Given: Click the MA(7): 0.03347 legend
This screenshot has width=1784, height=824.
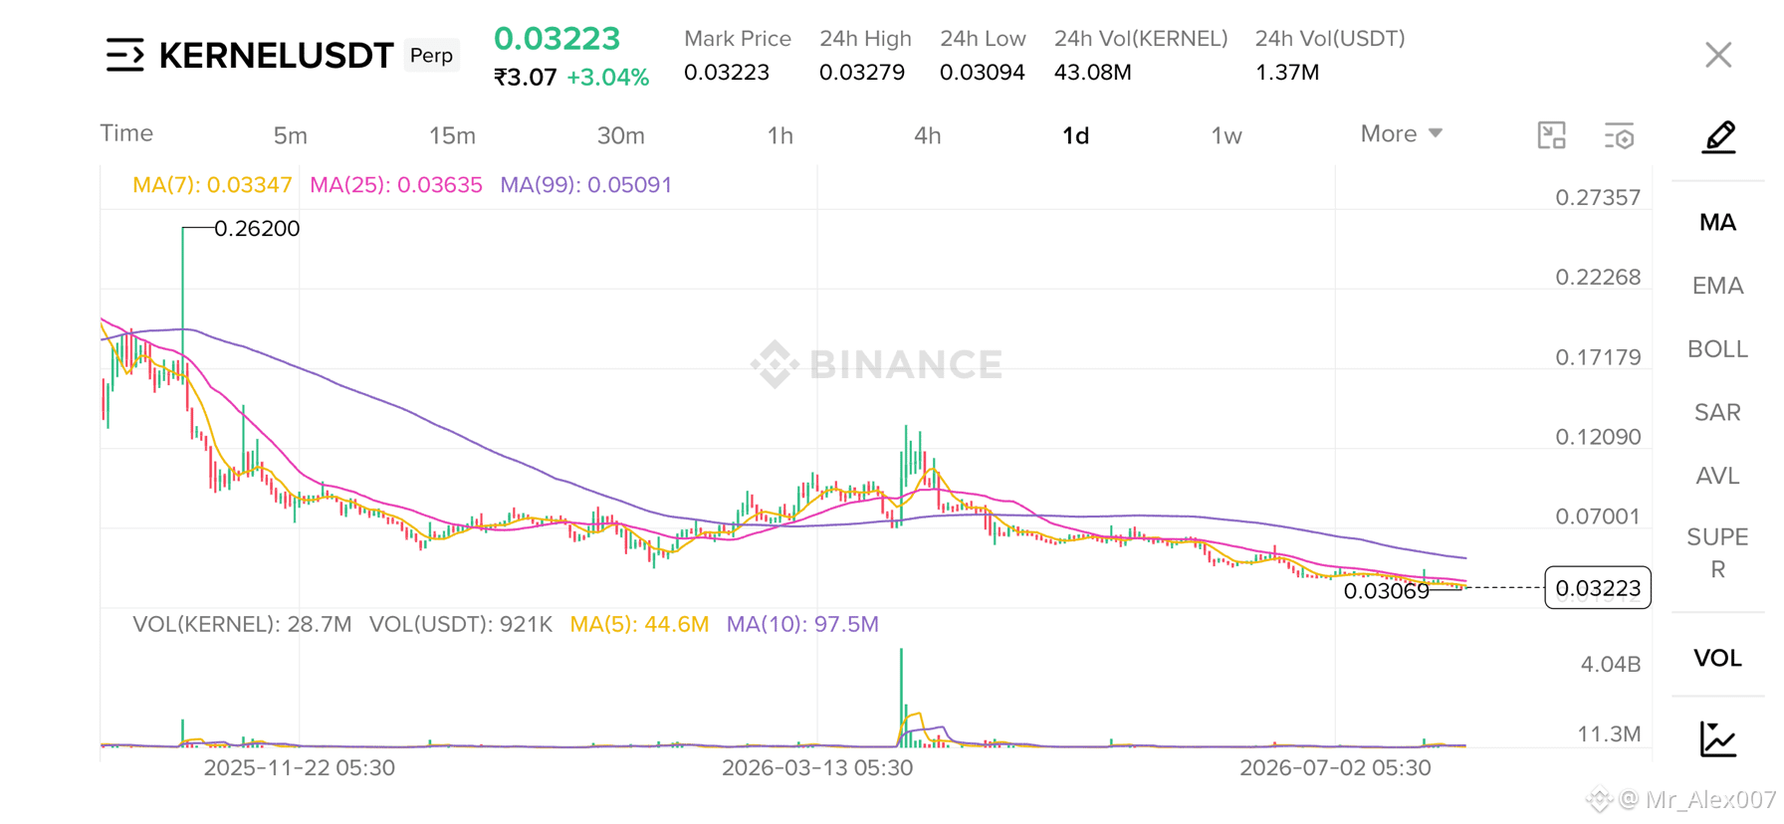Looking at the screenshot, I should coord(212,185).
